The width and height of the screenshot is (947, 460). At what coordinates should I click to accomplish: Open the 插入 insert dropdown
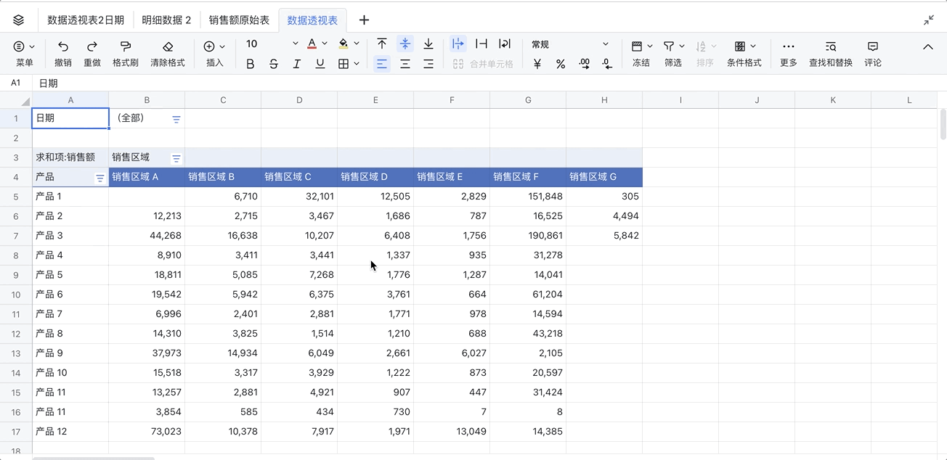[x=214, y=54]
